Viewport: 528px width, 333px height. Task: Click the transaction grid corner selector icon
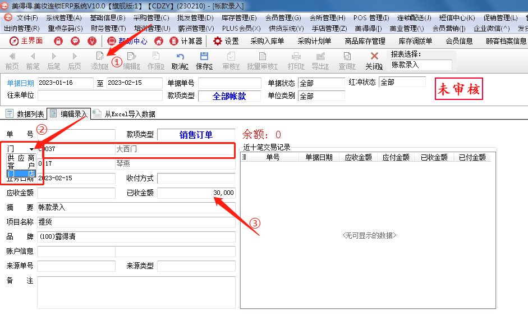[244, 157]
